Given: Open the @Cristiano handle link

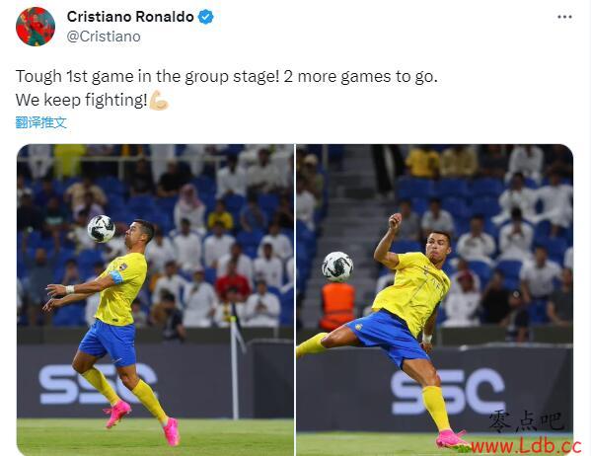Looking at the screenshot, I should pos(104,37).
